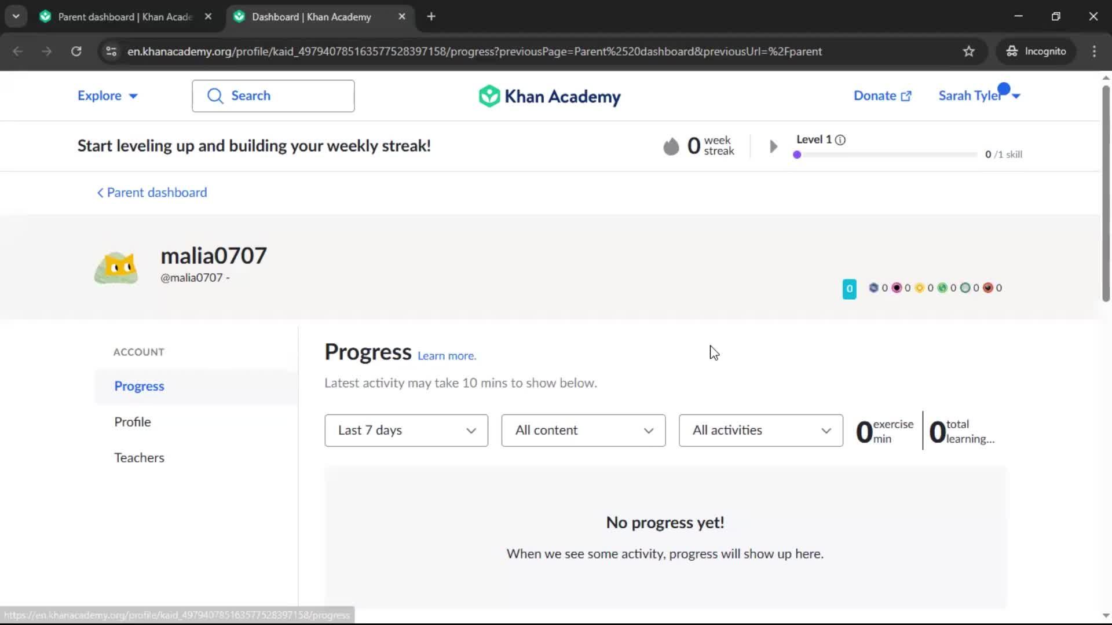Click the first dark blue meteorite badge icon
This screenshot has height=625, width=1112.
[x=873, y=288]
